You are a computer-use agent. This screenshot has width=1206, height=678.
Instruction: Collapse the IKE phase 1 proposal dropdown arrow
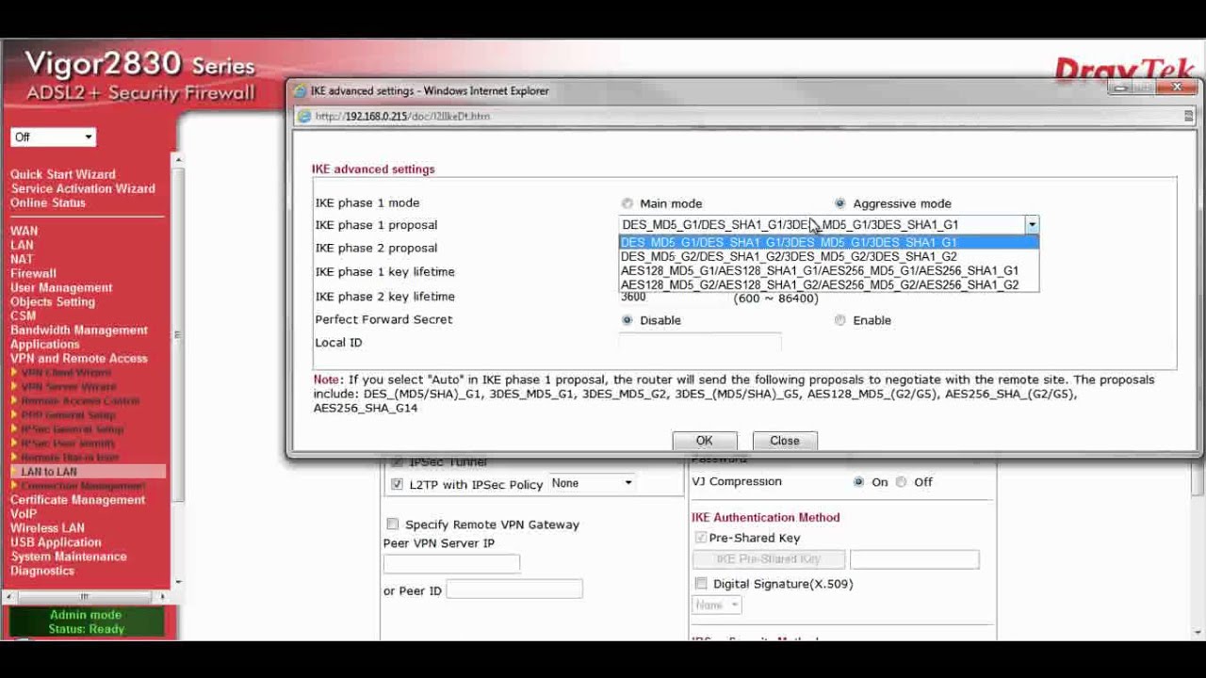click(x=1032, y=225)
